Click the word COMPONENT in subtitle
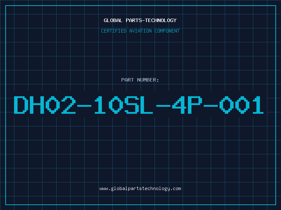The width and height of the screenshot is (281, 210). coord(167,31)
